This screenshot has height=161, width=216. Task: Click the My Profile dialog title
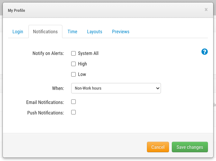(x=16, y=10)
